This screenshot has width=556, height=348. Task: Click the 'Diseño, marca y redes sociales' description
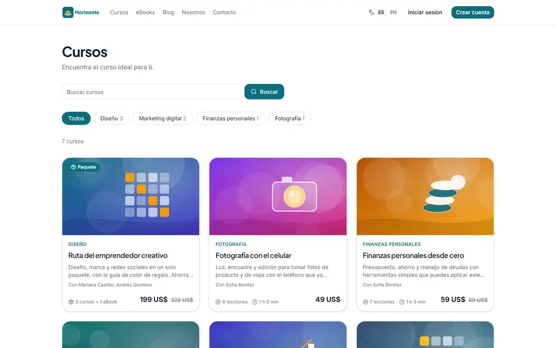coord(130,271)
